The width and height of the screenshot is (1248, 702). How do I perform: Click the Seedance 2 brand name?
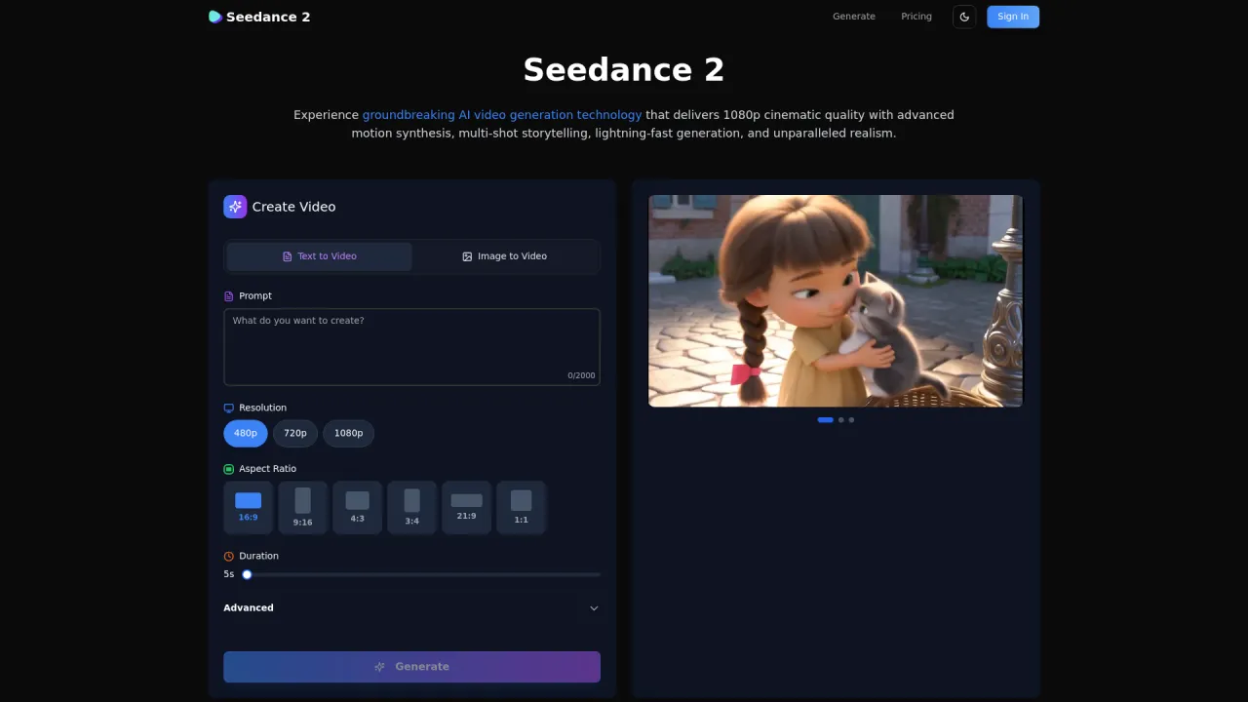pos(268,17)
